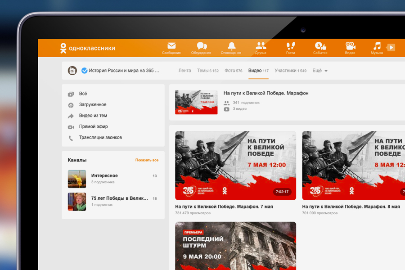Click the group avatar icon
This screenshot has width=405, height=270.
72,71
